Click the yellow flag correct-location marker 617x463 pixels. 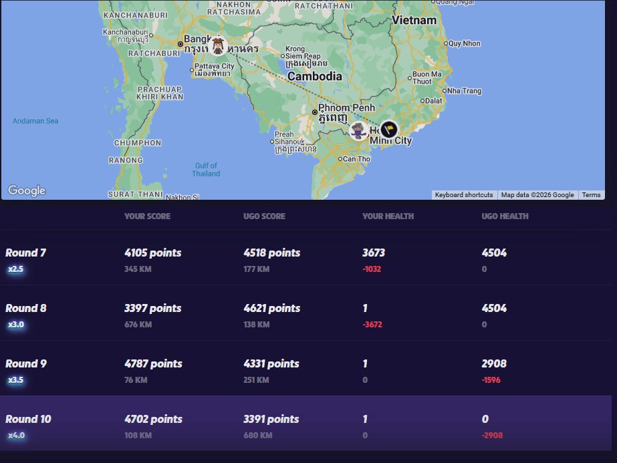pyautogui.click(x=389, y=129)
